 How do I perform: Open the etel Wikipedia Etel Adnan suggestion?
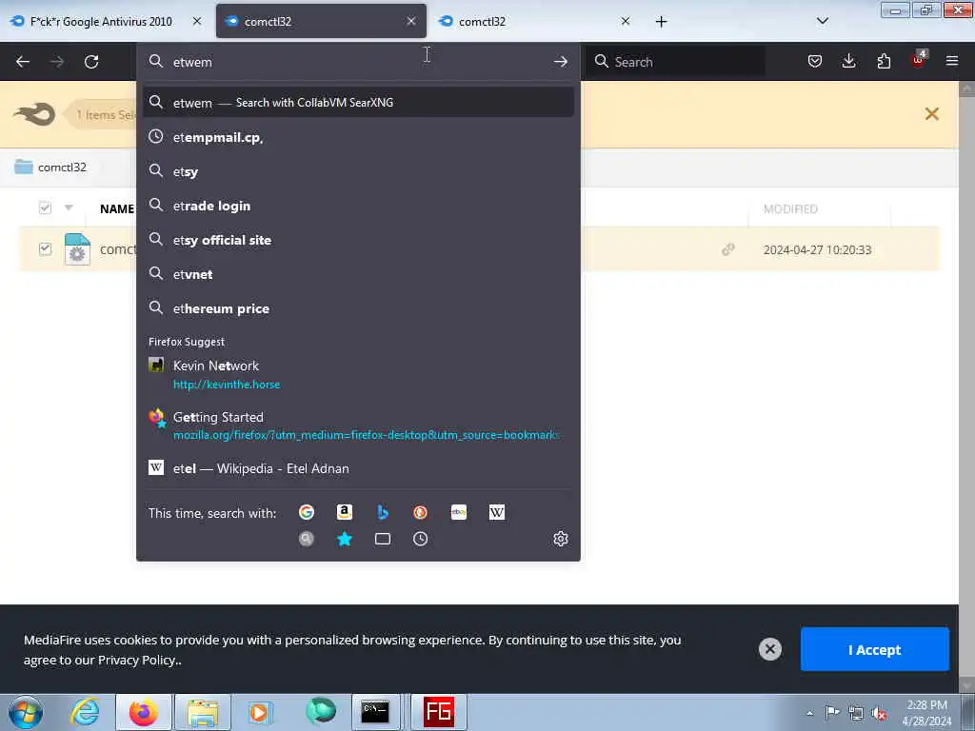(358, 468)
